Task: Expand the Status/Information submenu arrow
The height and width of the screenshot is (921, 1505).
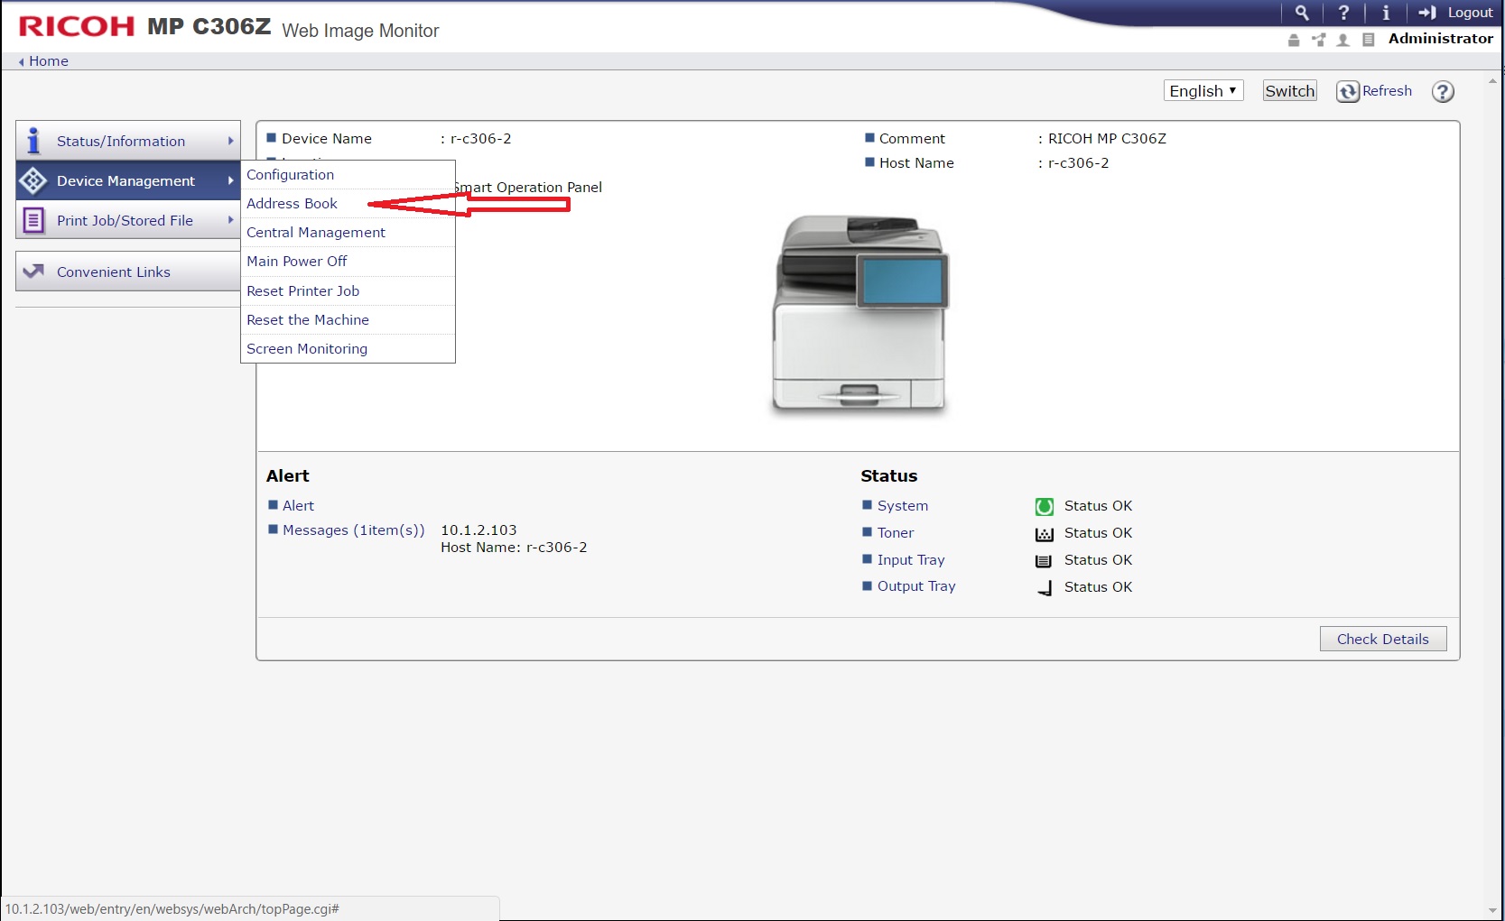Action: coord(230,141)
